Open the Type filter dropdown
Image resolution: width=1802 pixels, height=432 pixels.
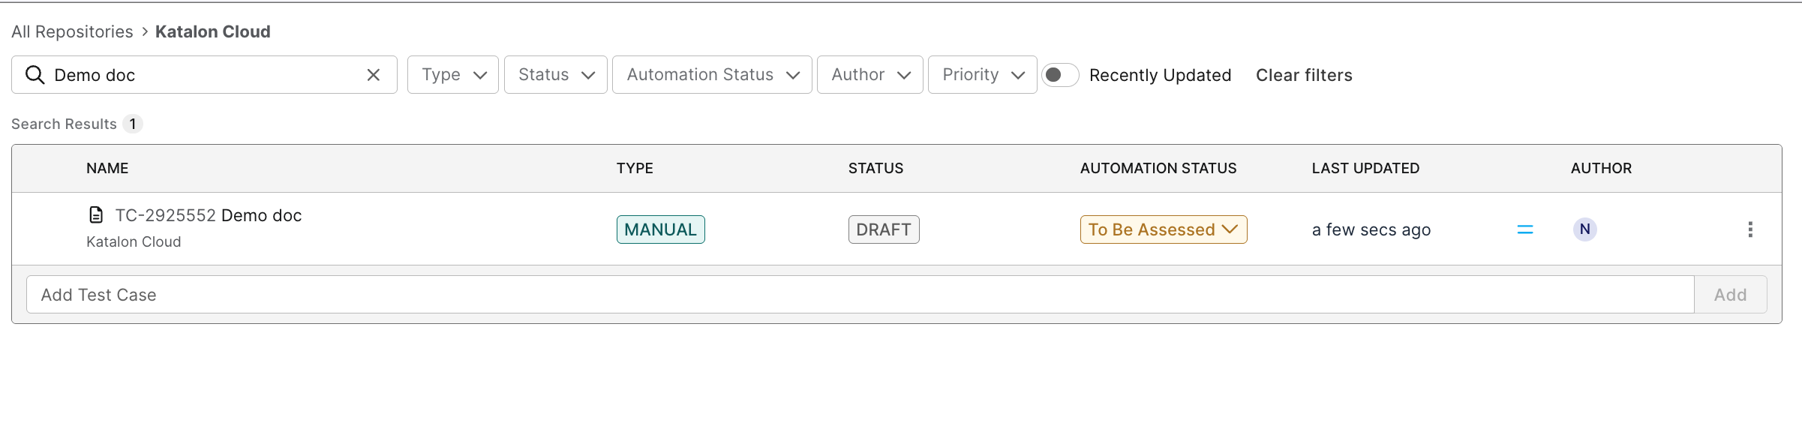pyautogui.click(x=453, y=75)
